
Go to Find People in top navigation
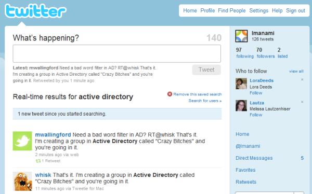[232, 10]
